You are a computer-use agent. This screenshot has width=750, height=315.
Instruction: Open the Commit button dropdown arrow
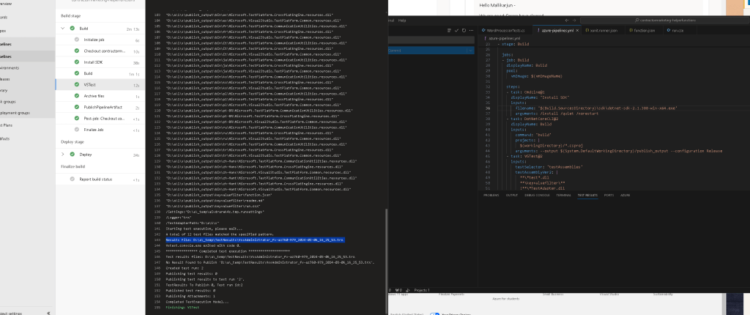pyautogui.click(x=471, y=51)
